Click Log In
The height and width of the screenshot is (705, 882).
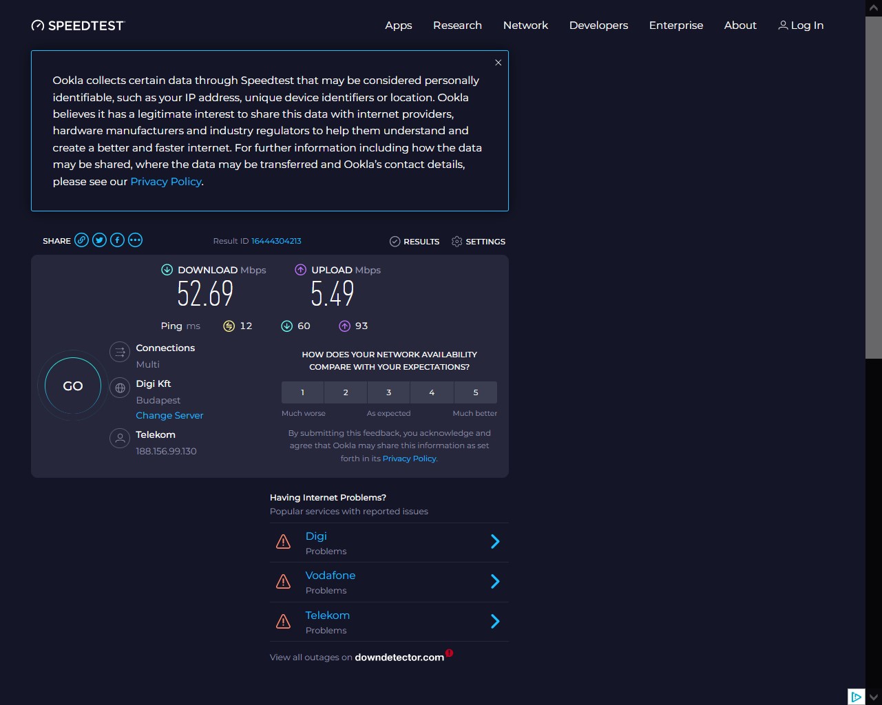[801, 25]
